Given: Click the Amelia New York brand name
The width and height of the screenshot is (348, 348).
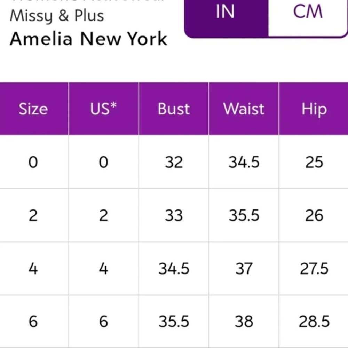Looking at the screenshot, I should coord(89,39).
